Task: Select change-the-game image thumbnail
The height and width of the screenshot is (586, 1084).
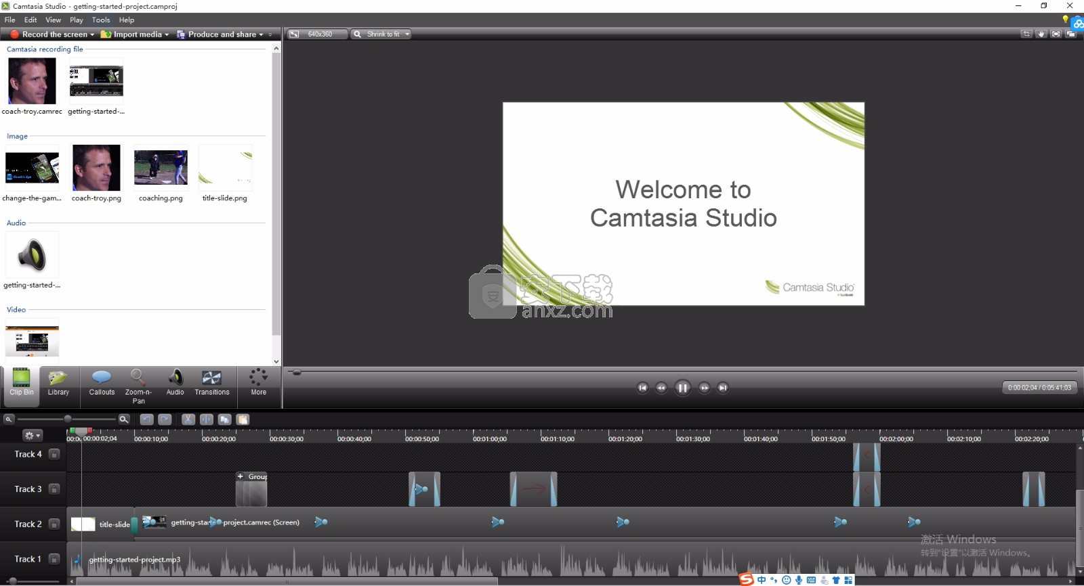Action: point(32,167)
